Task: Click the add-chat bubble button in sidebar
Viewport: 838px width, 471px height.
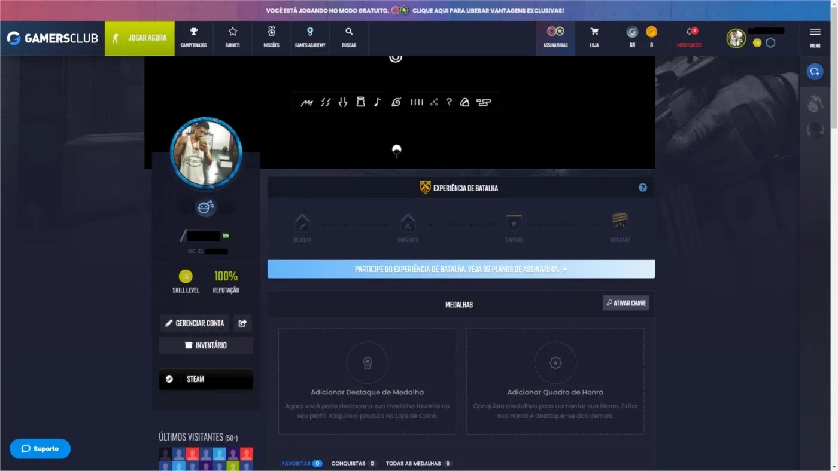Action: click(815, 71)
